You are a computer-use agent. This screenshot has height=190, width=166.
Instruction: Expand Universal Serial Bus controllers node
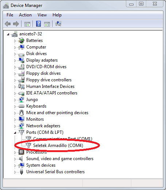pos(15,172)
